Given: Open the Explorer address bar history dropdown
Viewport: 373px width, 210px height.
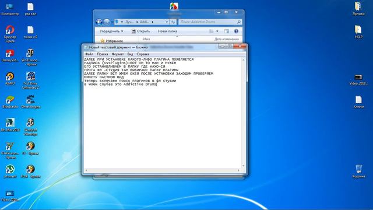Looking at the screenshot, I should click(167, 22).
